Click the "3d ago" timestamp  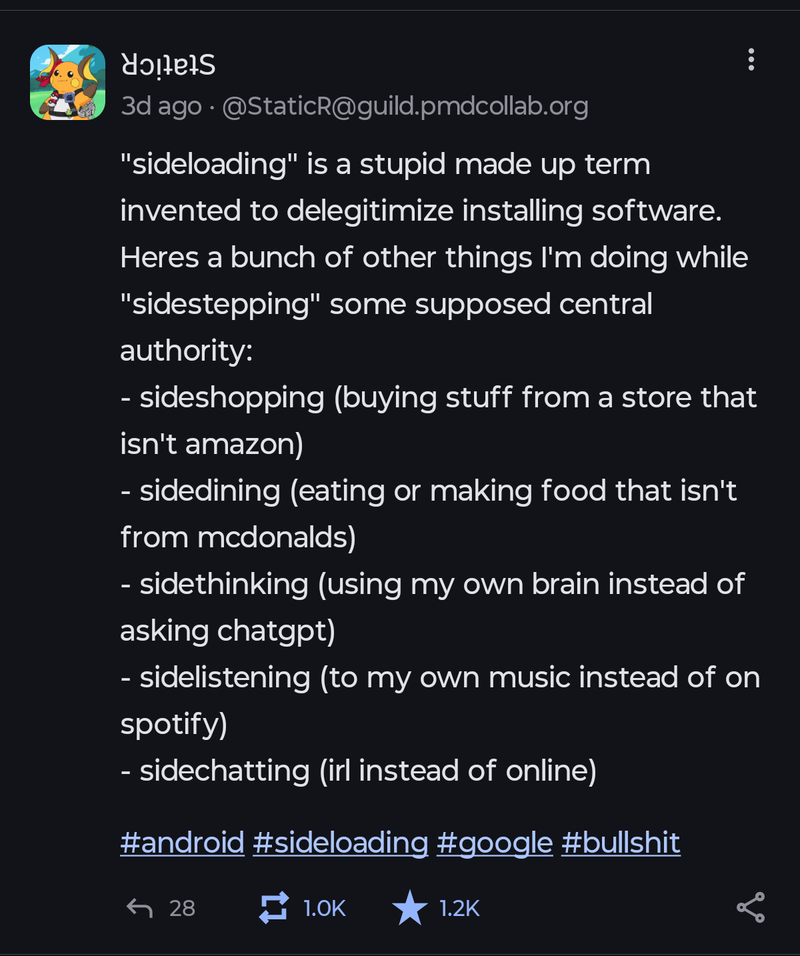161,106
